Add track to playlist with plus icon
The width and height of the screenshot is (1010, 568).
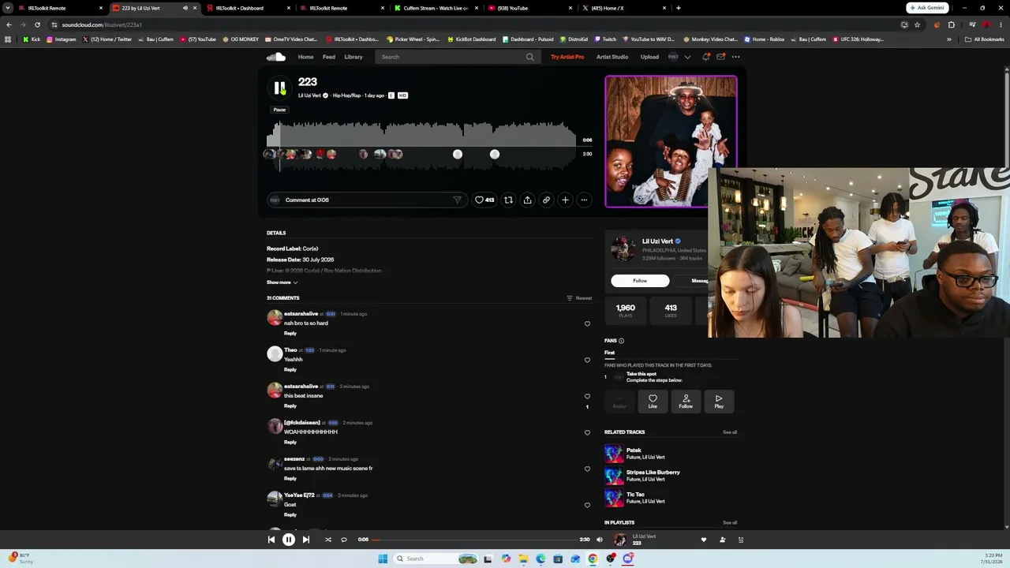click(565, 200)
